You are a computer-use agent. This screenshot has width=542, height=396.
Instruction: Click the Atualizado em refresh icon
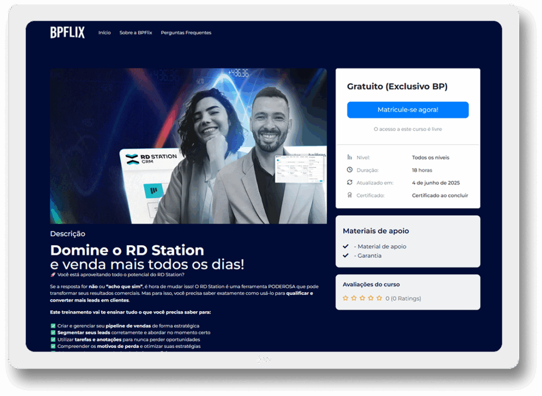349,183
